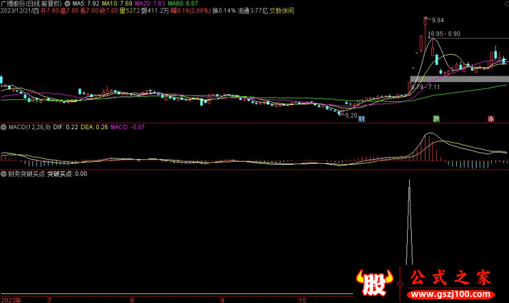
Task: Click the 幅0.16(2.09%) change text
Action: 190,11
